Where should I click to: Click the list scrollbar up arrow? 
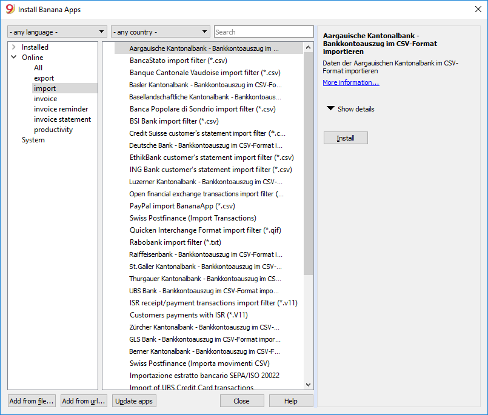click(308, 47)
